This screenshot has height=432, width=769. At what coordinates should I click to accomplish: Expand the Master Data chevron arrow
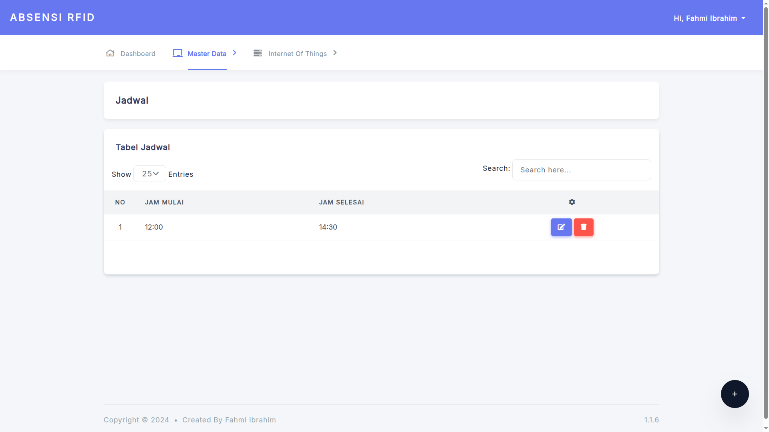point(235,53)
